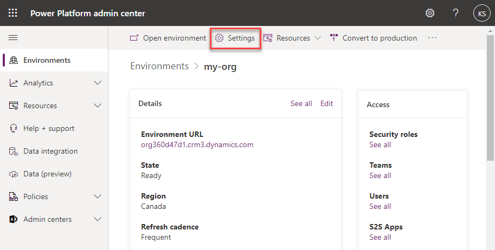Open the more commands ellipsis
Viewport: 495px width, 250px height.
432,38
